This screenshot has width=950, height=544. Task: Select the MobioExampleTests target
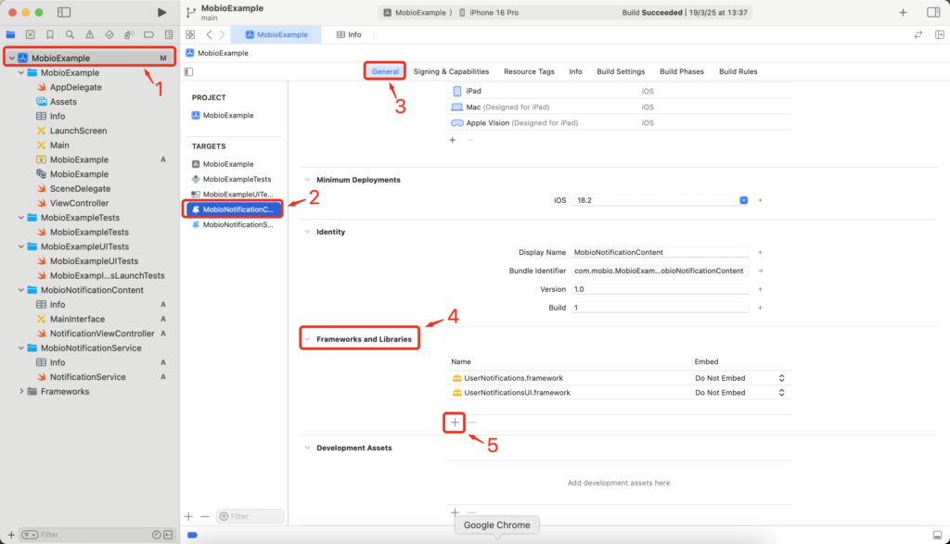237,179
